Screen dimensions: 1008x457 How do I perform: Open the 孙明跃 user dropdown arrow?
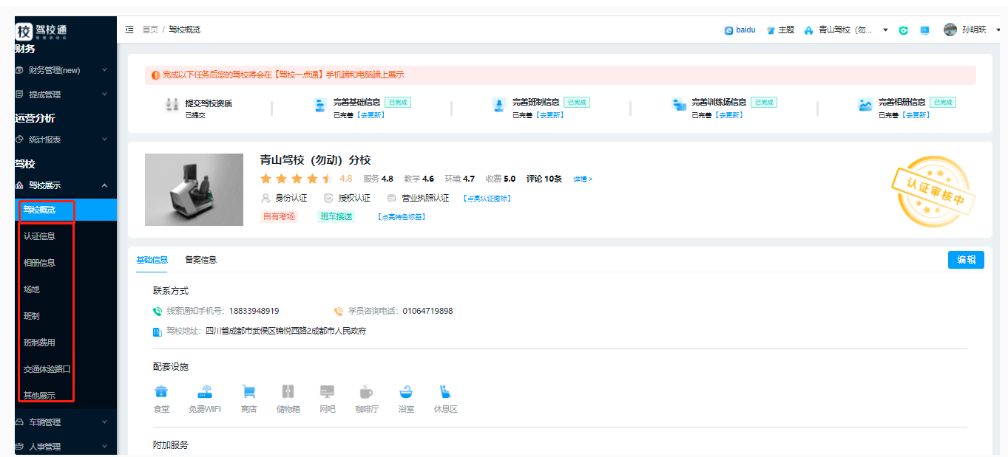pos(998,30)
